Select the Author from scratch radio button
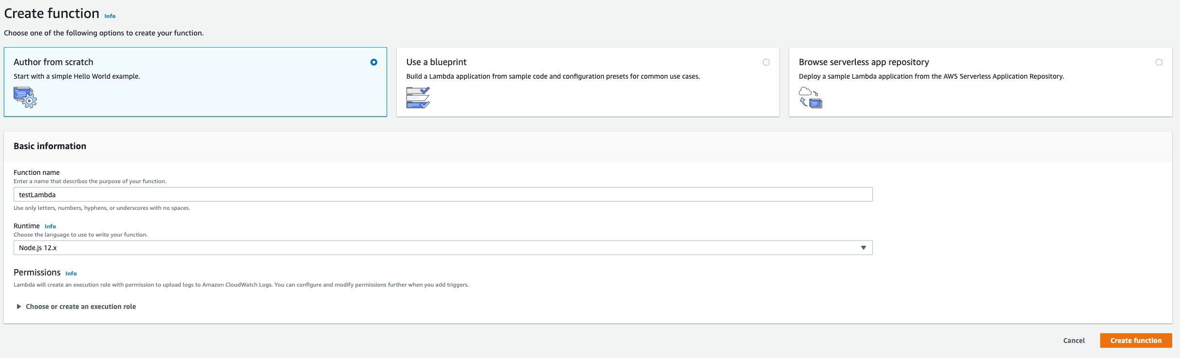Image resolution: width=1180 pixels, height=358 pixels. click(374, 62)
